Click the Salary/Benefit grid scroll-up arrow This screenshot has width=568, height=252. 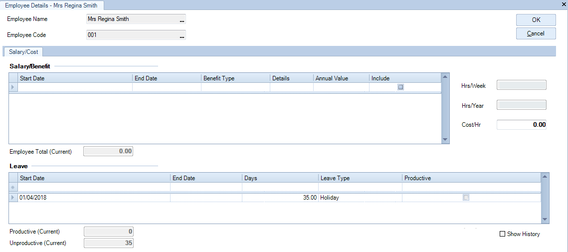click(445, 77)
